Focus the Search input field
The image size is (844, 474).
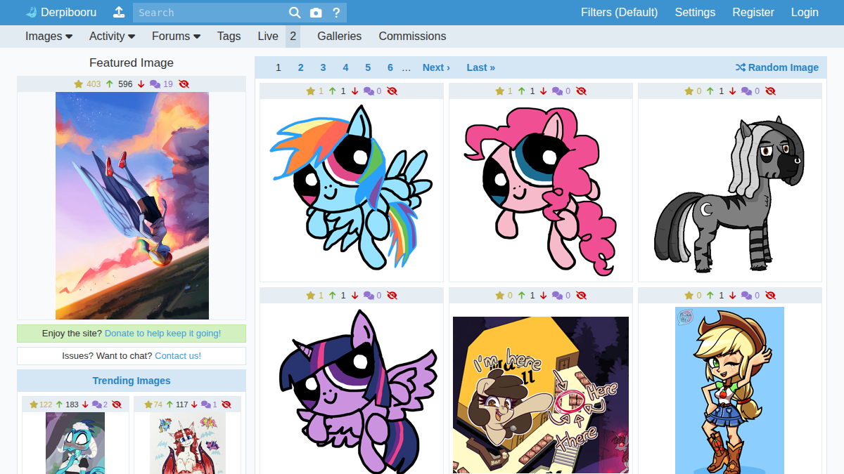[x=209, y=13]
